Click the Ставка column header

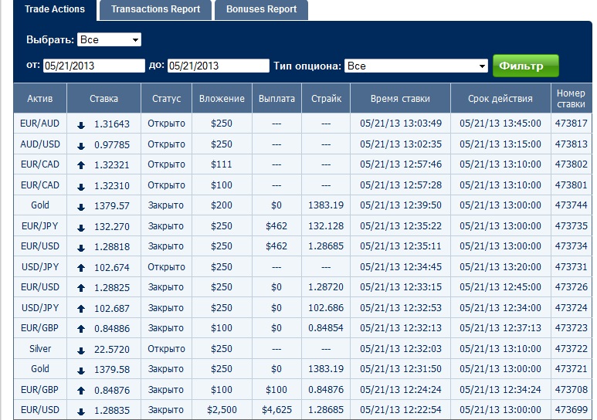coord(104,99)
